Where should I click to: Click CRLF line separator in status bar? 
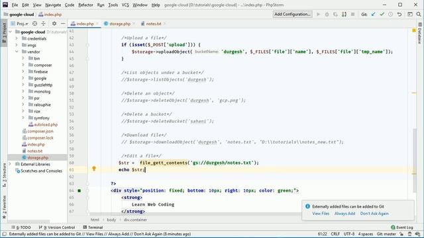[x=335, y=234]
